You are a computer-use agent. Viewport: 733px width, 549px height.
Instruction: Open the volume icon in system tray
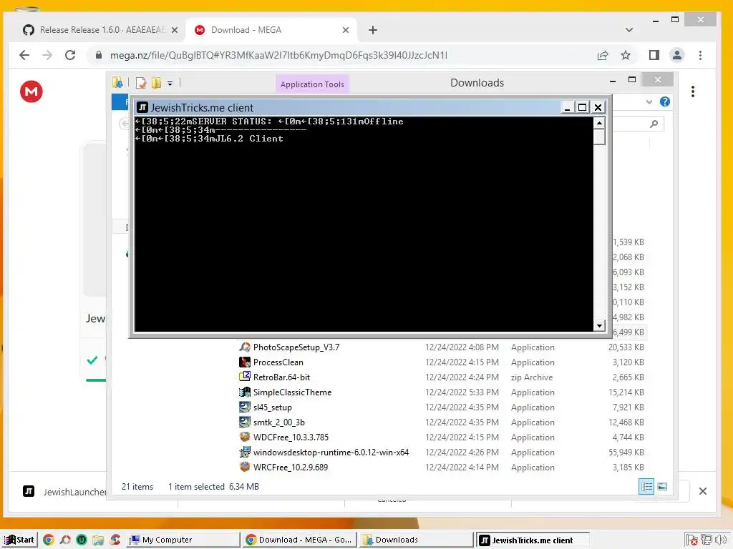[x=720, y=540]
